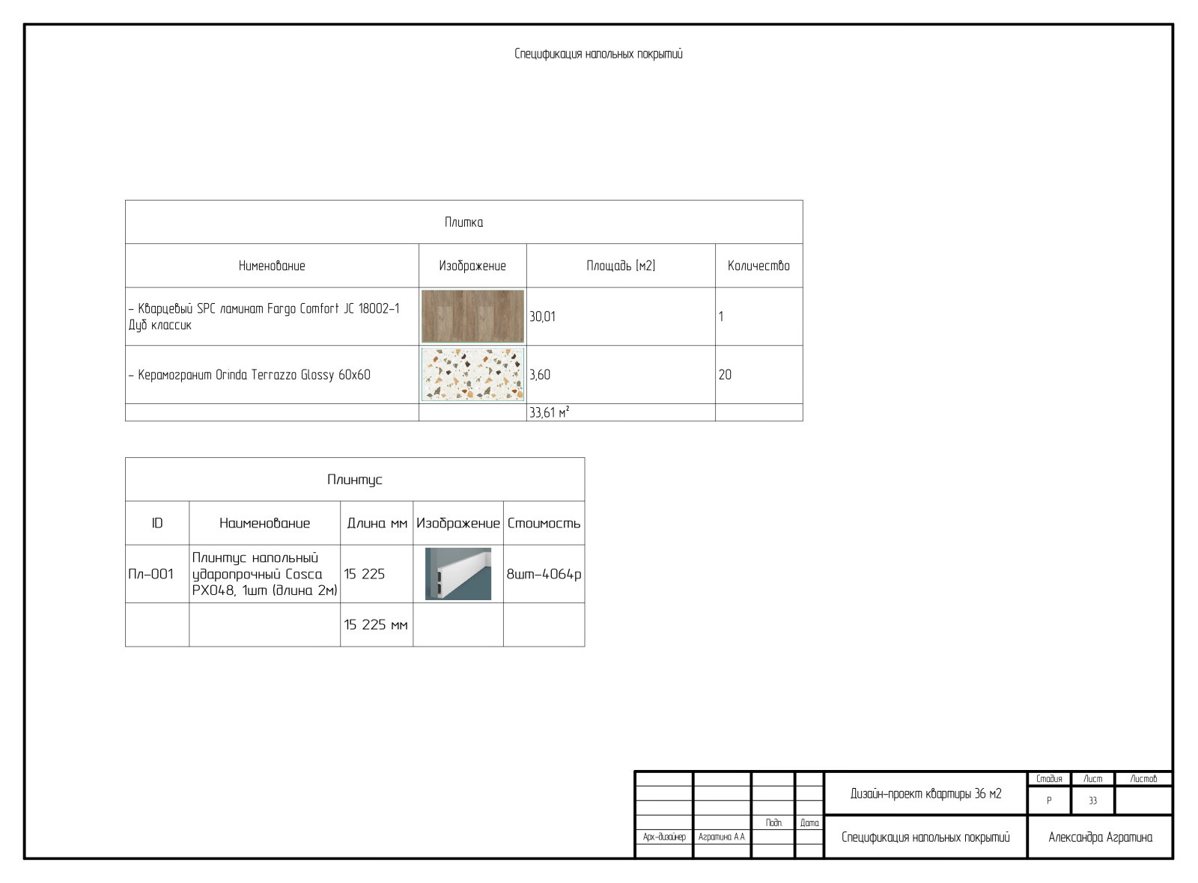Select the "Агратина А.А" name cell
1198x883 pixels.
(722, 837)
